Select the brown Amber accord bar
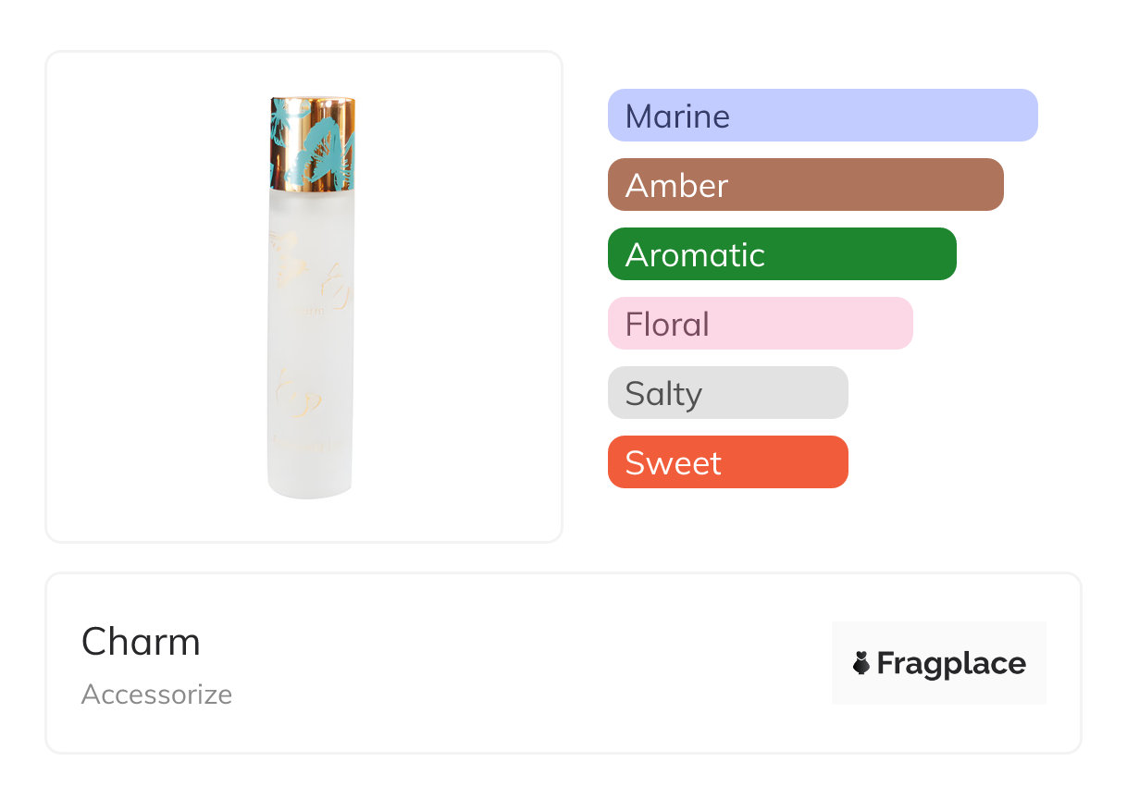 click(805, 185)
